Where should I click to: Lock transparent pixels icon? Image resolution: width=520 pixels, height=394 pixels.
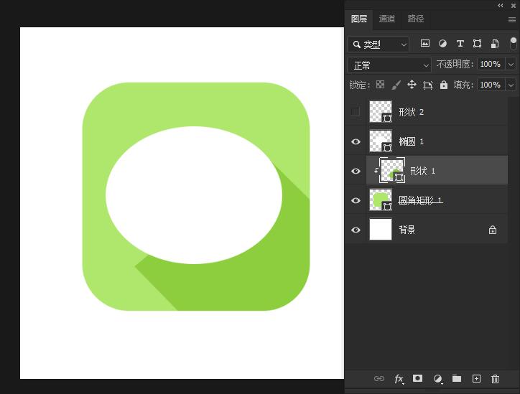coord(381,85)
